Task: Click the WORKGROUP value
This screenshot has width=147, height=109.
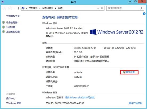Action: click(x=81, y=86)
